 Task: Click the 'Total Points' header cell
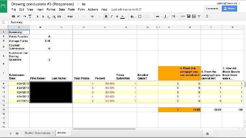83,73
